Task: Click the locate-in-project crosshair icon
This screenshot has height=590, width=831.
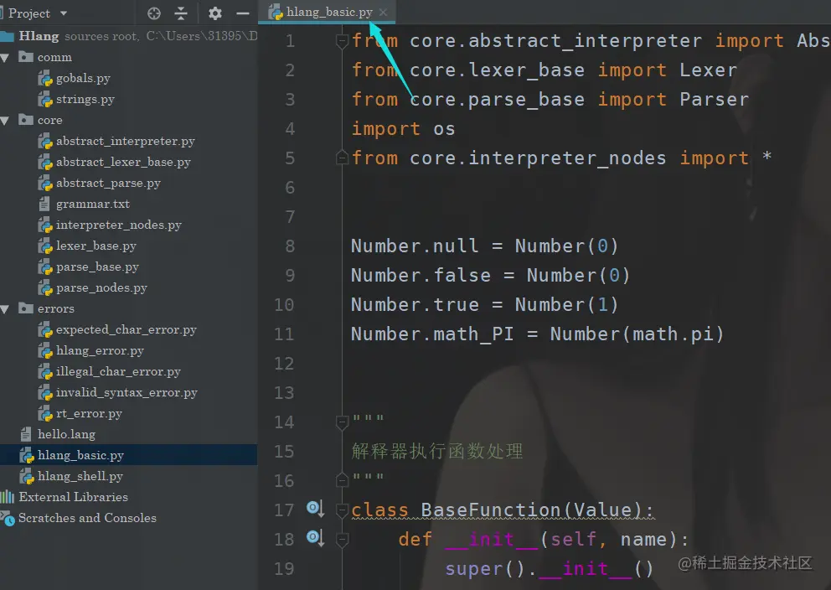Action: coord(154,13)
